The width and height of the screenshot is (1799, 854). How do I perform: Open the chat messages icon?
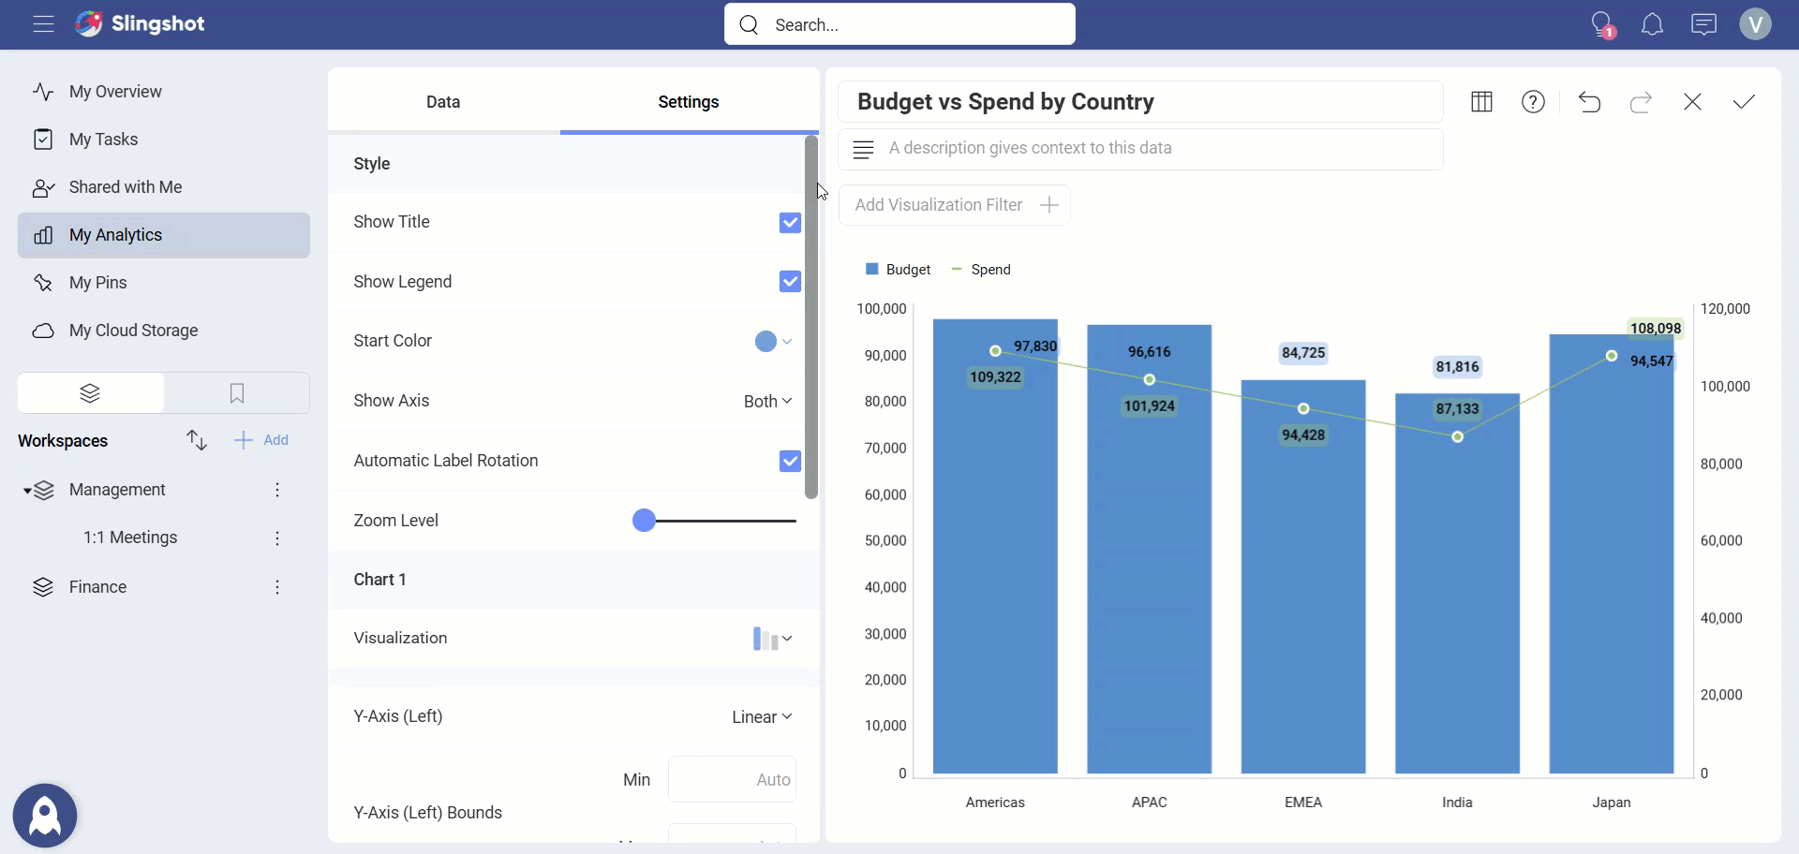1703,24
